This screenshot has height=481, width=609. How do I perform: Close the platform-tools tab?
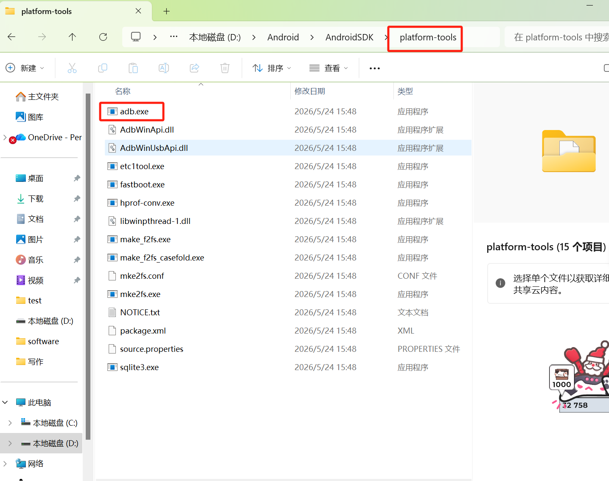point(138,11)
